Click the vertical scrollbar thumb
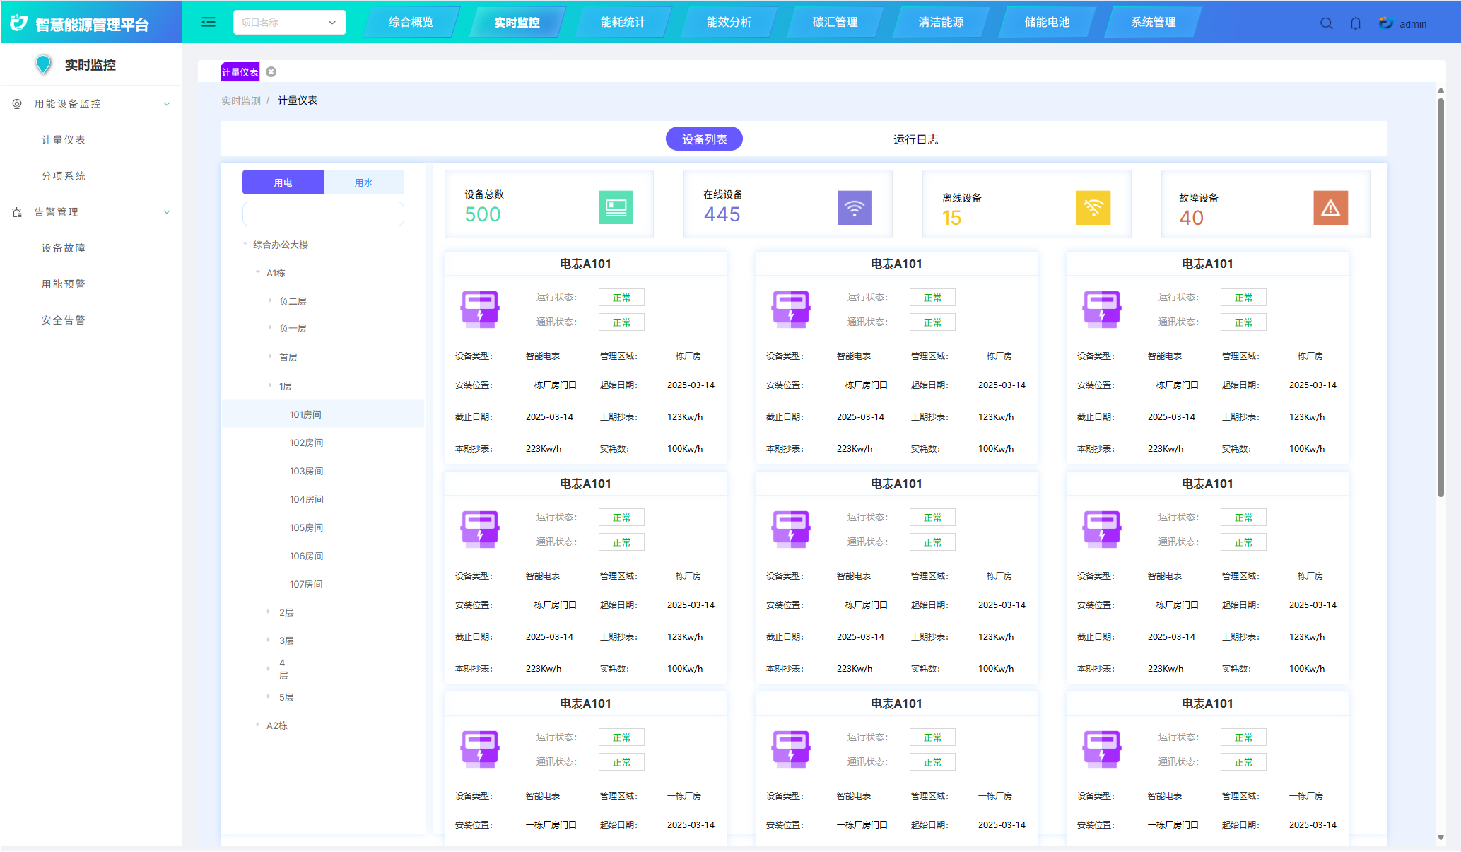The image size is (1461, 852). click(x=1441, y=297)
